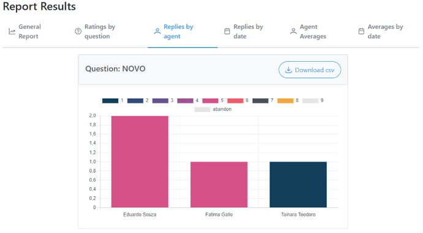Click the person icon beside Replies by agent
Viewport: 423px width, 233px height.
point(158,31)
